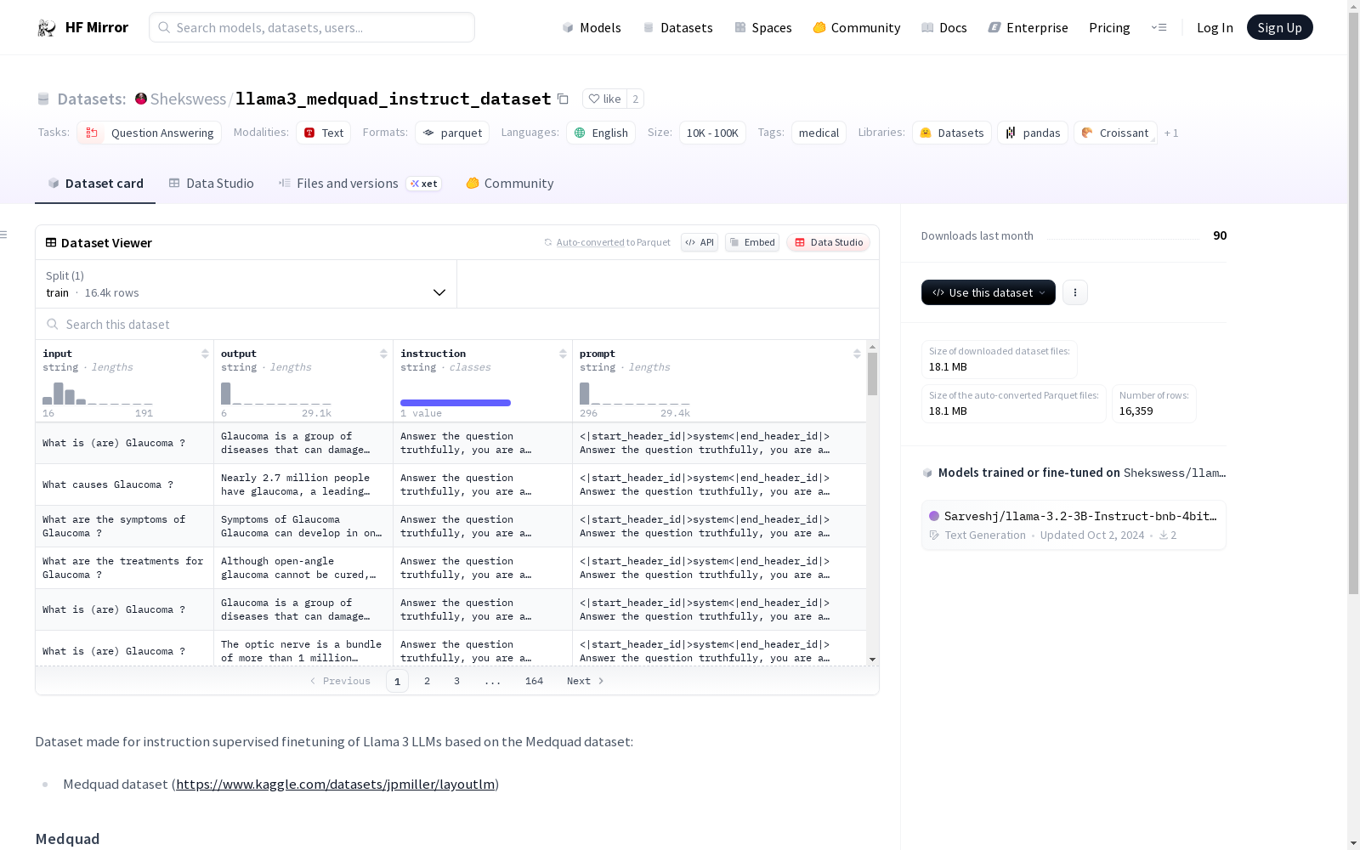Click the HF Mirror logo icon
This screenshot has height=850, width=1360.
click(x=47, y=28)
